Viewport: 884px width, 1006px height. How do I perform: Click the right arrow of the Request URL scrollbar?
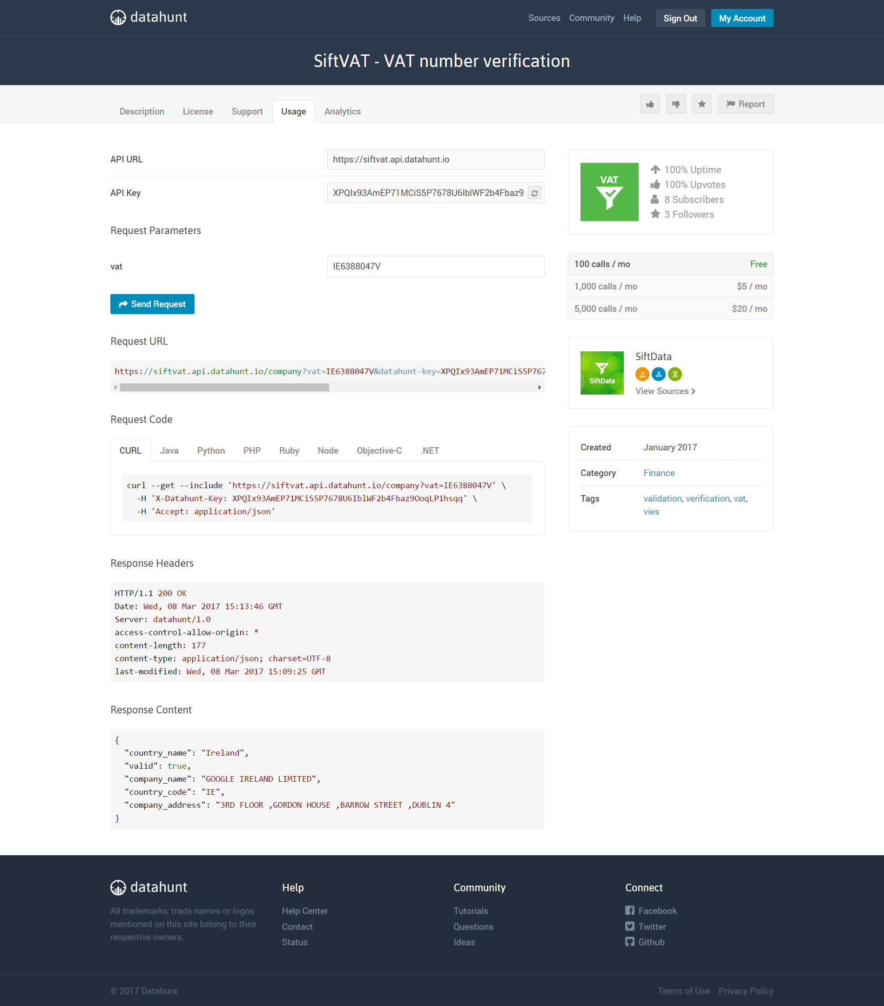pos(540,387)
